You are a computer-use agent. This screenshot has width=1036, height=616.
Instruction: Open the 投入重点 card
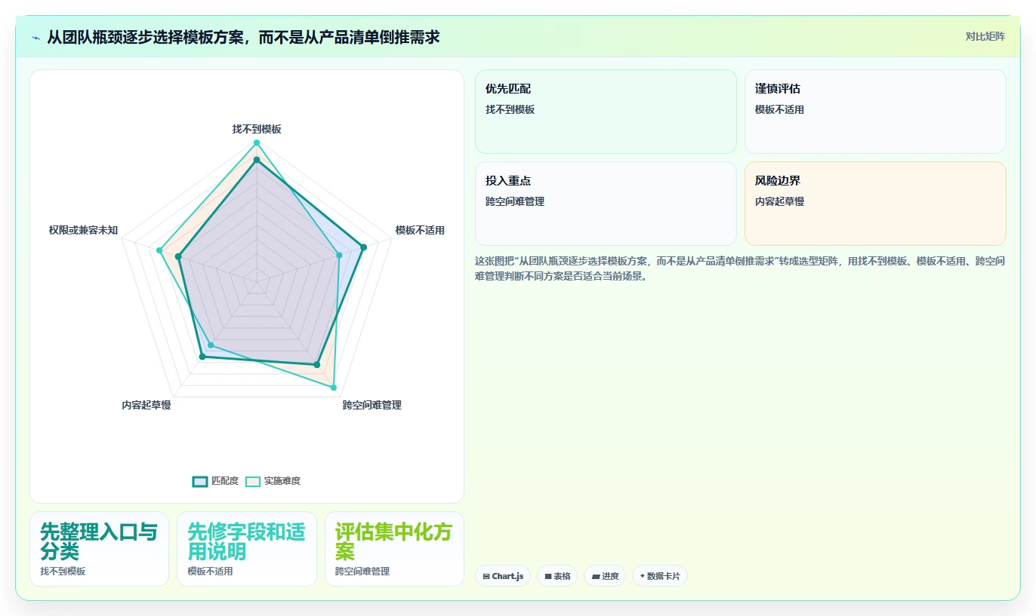[606, 204]
